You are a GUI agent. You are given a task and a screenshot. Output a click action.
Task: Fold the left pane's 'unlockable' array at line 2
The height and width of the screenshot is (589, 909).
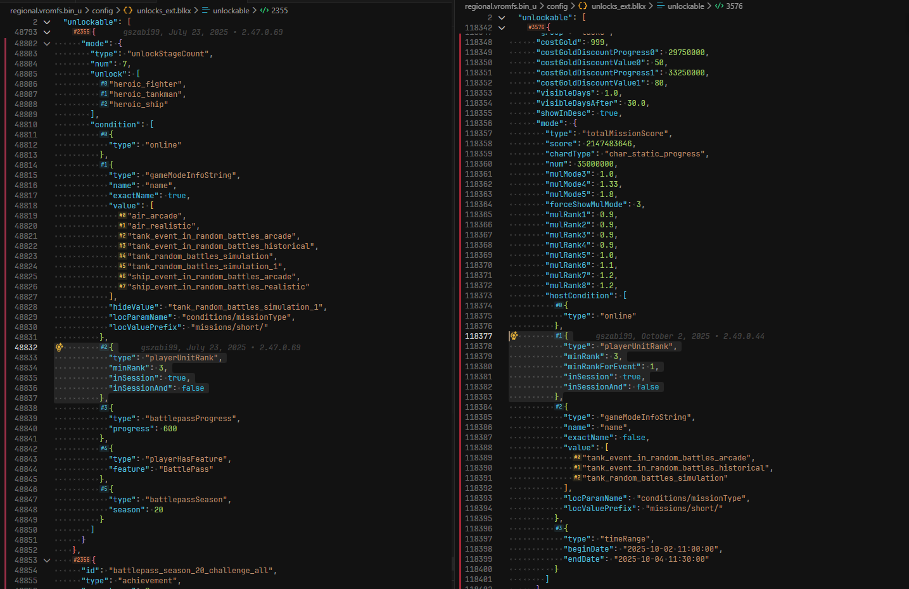point(47,22)
